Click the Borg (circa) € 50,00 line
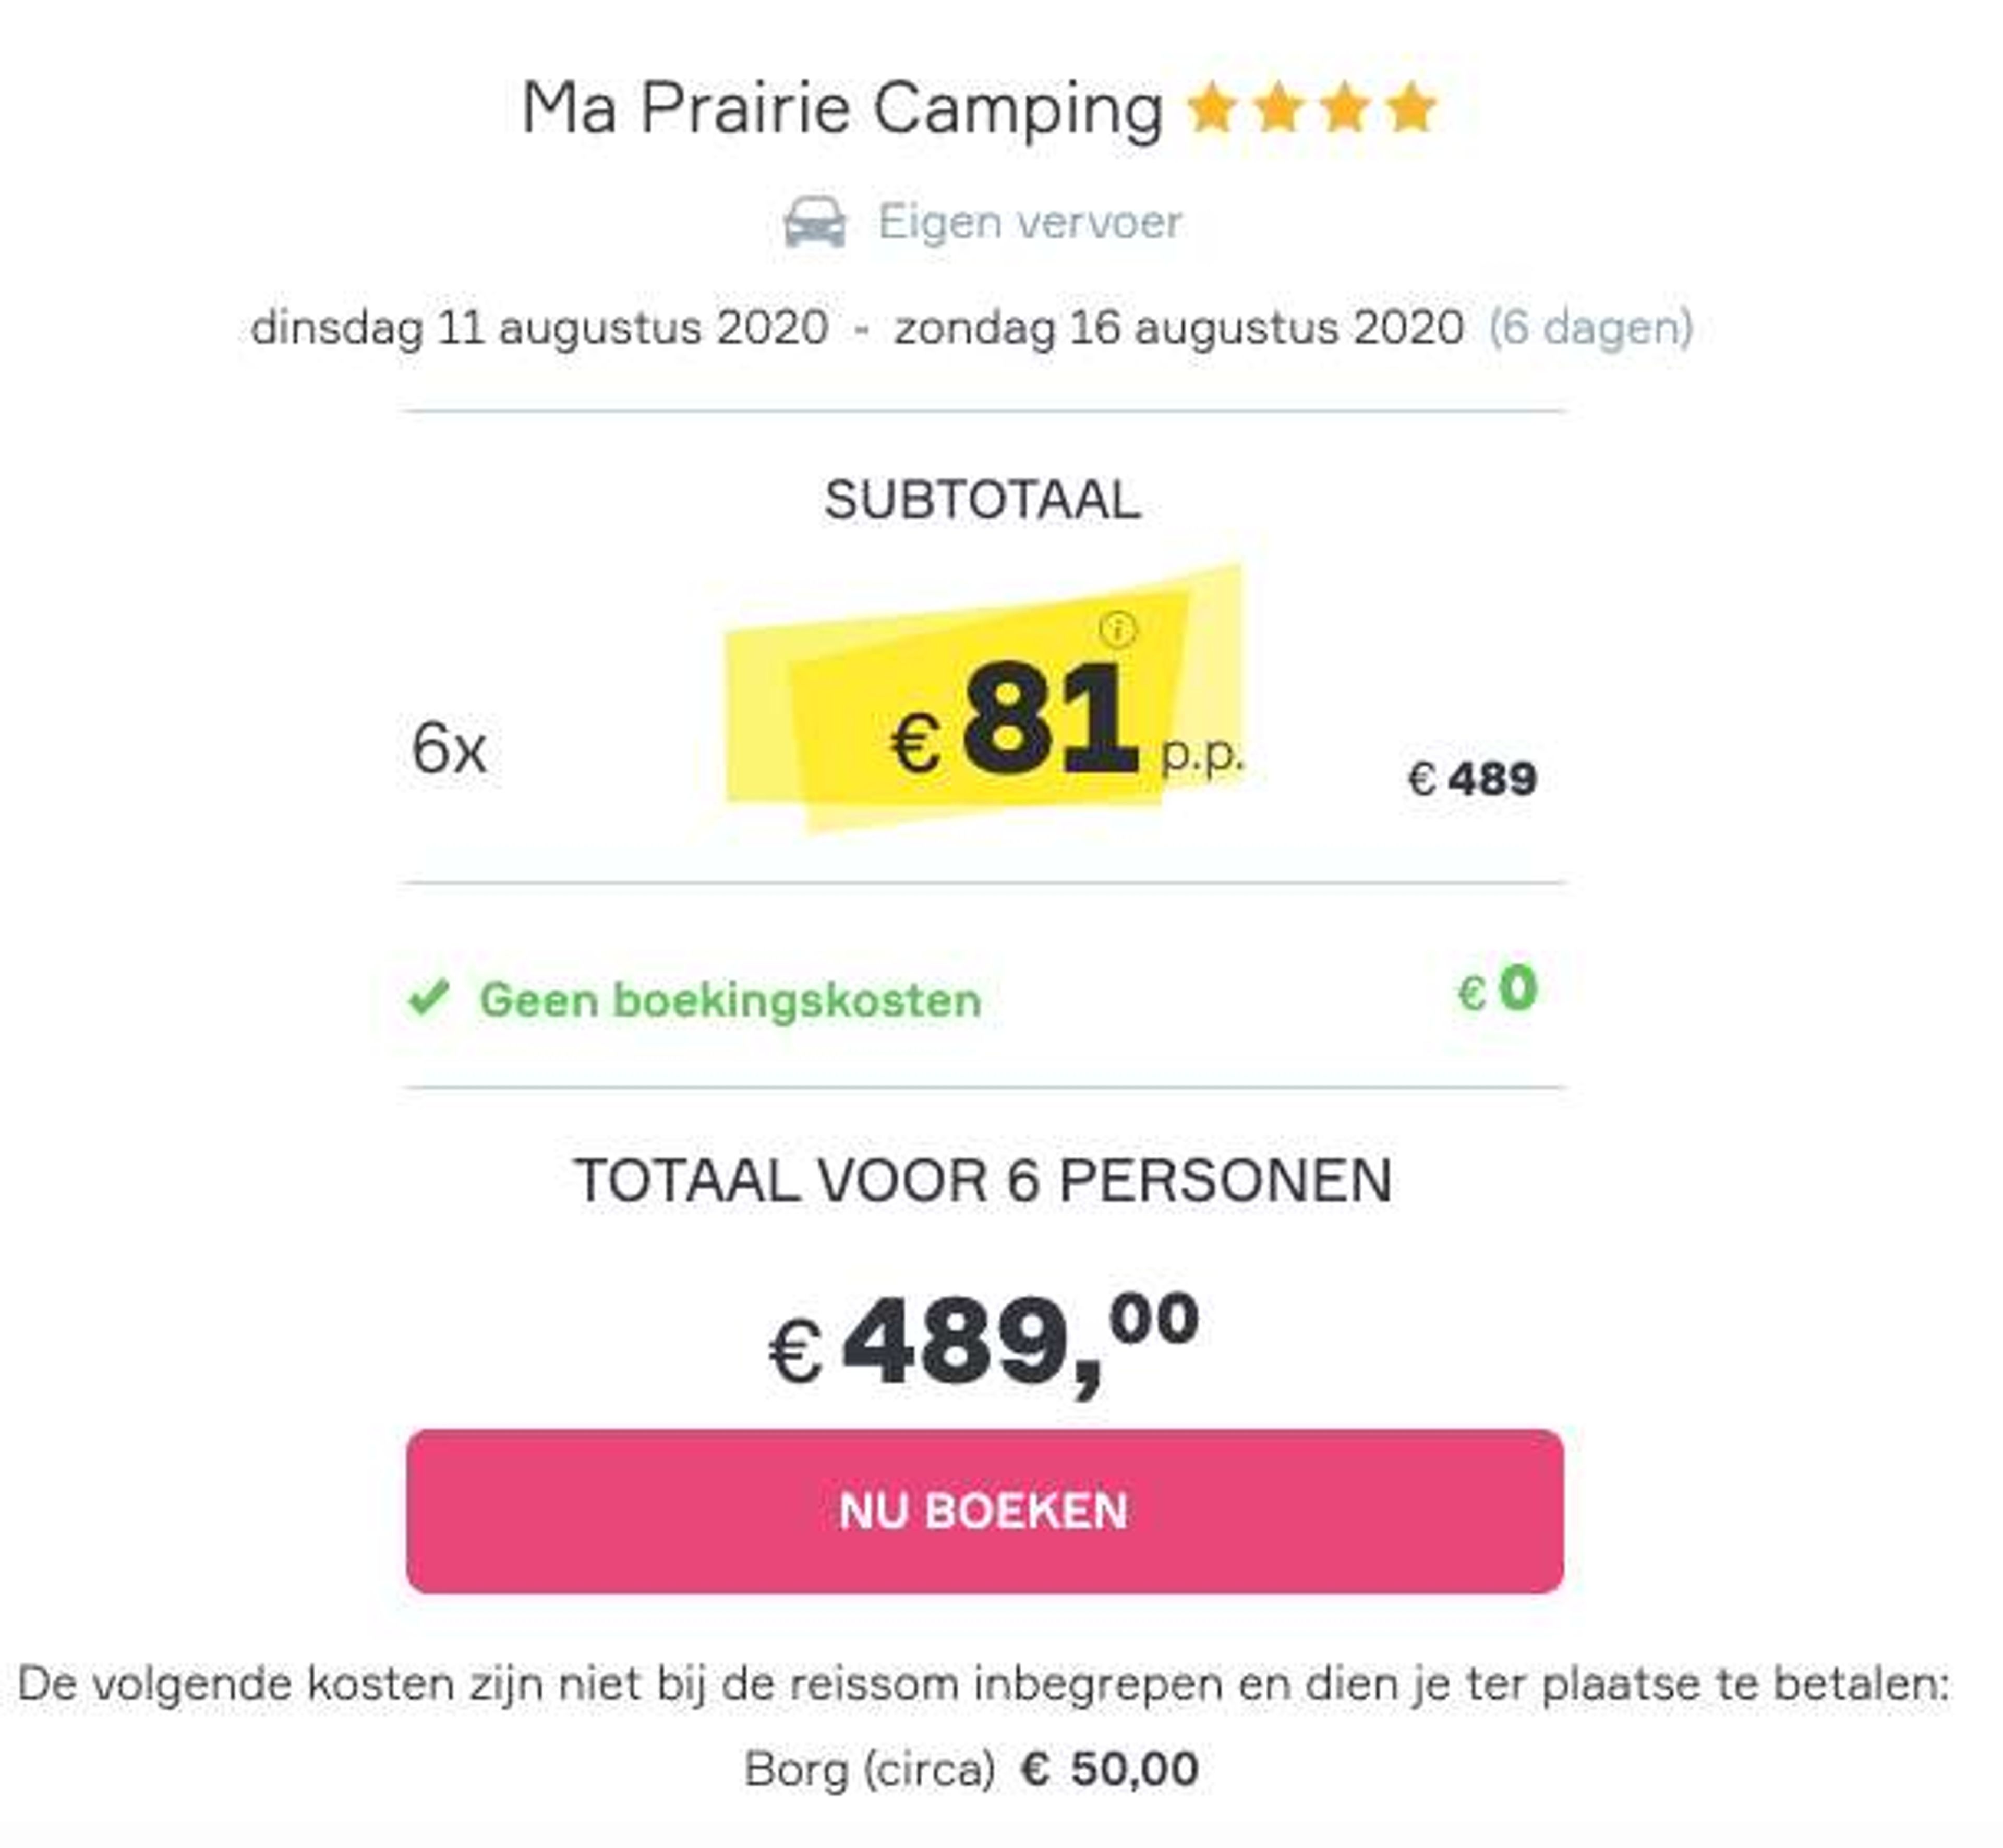The image size is (2003, 1848). coord(971,1769)
